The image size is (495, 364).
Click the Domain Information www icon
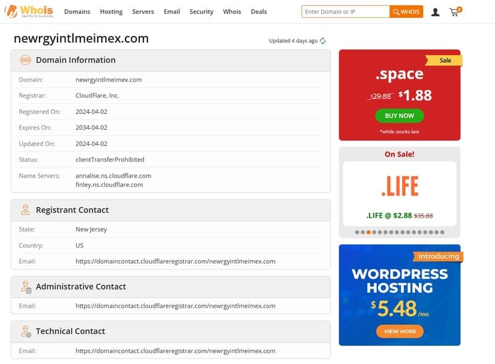25,60
